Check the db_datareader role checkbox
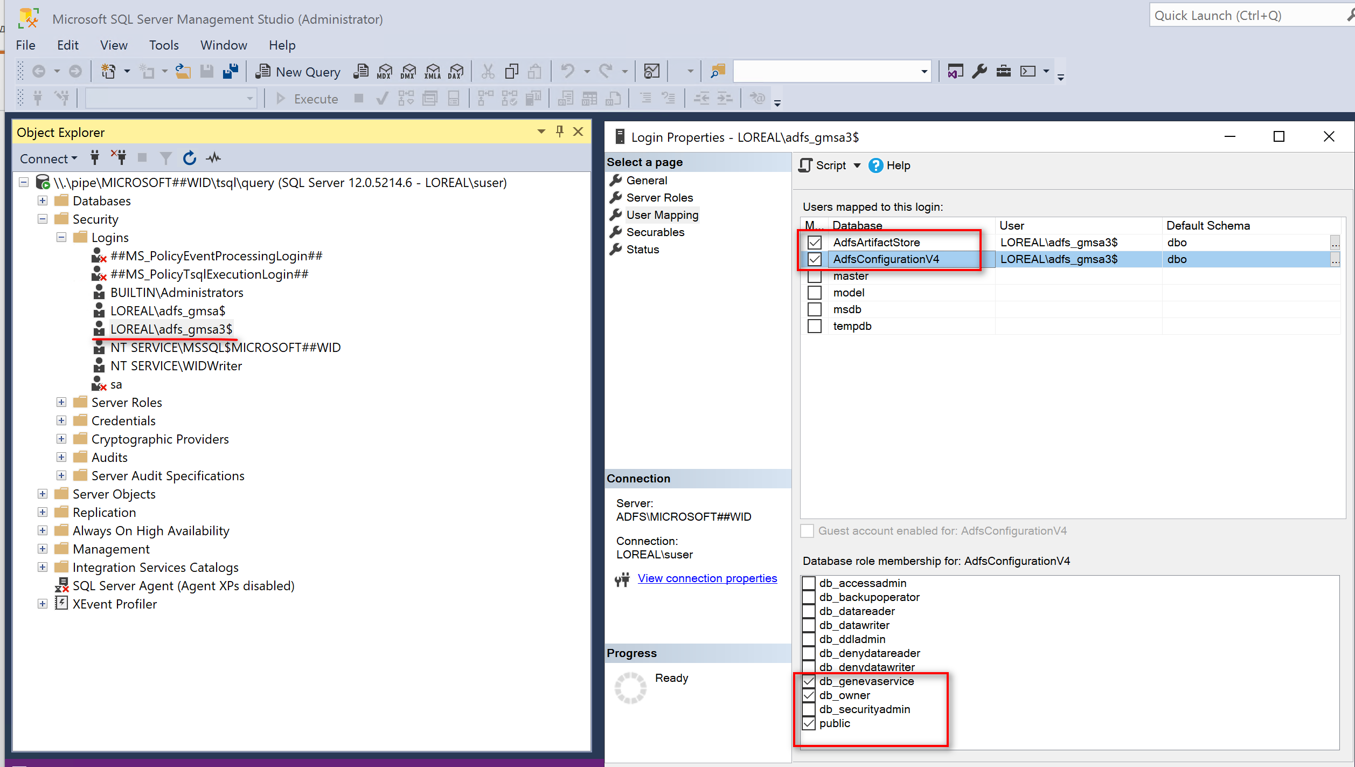1355x767 pixels. [x=809, y=611]
